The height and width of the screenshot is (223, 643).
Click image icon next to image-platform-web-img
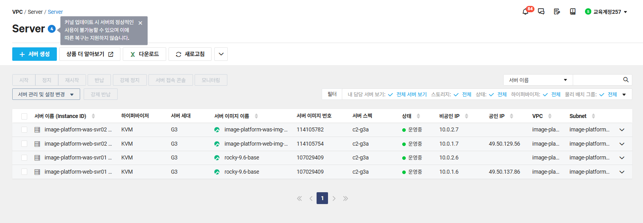[217, 144]
